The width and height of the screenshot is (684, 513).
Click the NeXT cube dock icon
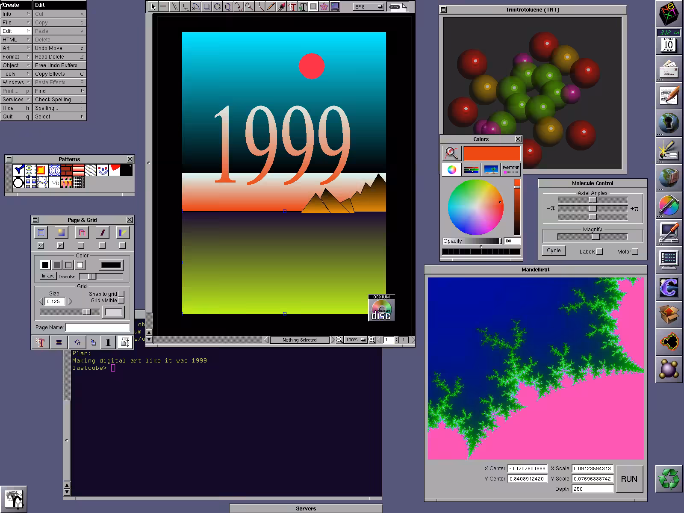pos(669,14)
